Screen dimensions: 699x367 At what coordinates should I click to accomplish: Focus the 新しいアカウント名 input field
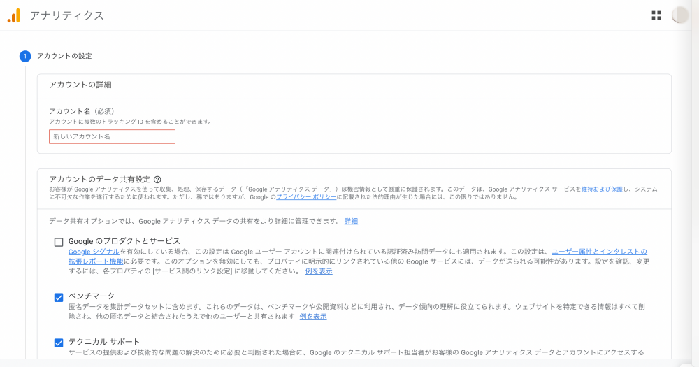(112, 137)
